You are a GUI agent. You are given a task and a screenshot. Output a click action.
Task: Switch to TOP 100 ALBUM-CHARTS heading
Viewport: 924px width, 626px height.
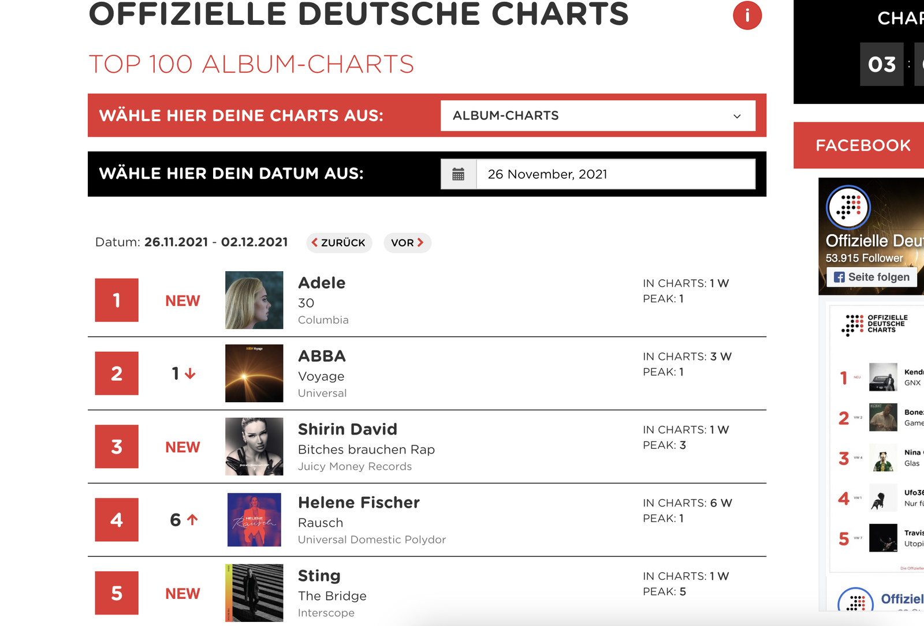coord(251,64)
